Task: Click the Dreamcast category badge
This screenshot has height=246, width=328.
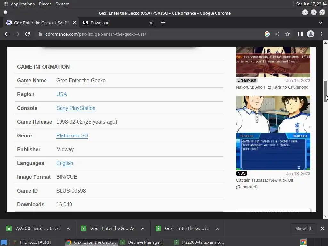Action: pos(247,80)
